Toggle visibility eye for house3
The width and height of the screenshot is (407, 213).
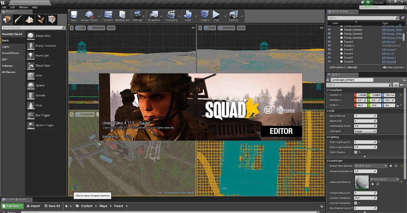point(329,42)
